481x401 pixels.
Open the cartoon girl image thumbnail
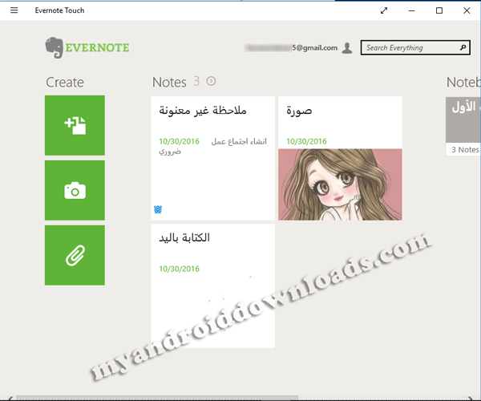pos(340,184)
